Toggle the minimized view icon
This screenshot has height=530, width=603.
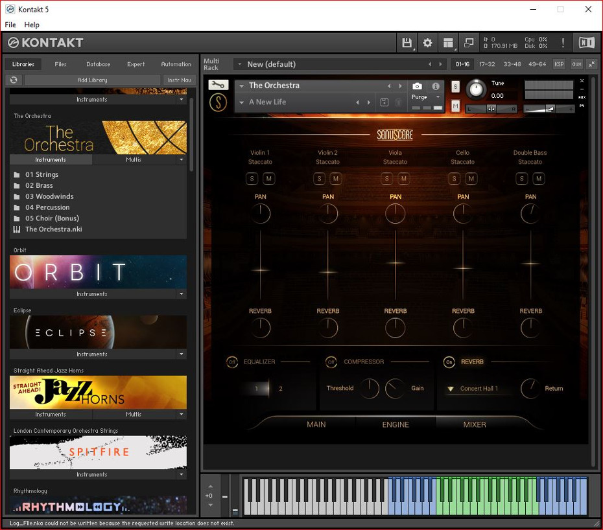tap(469, 43)
